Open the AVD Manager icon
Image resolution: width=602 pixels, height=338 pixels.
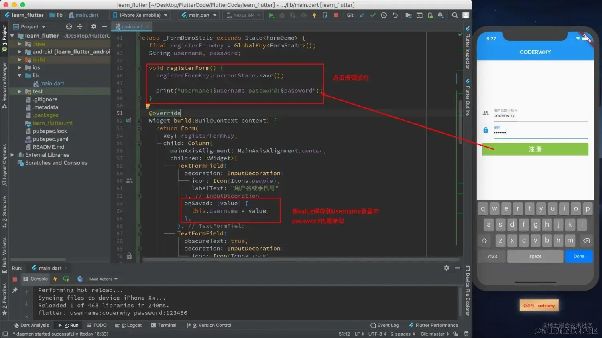click(430, 15)
